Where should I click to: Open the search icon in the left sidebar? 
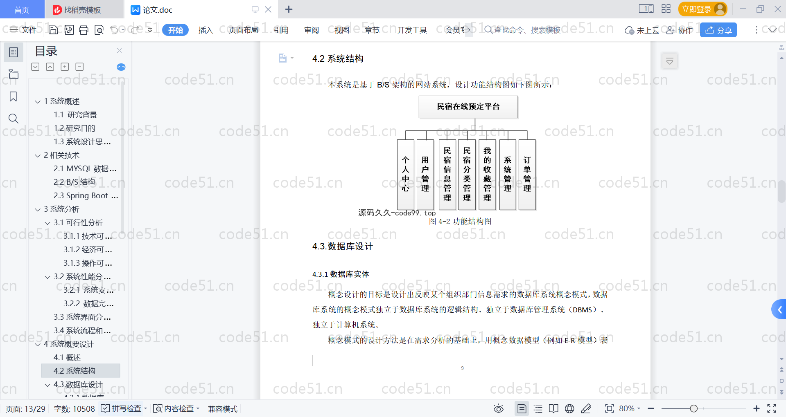click(x=14, y=119)
